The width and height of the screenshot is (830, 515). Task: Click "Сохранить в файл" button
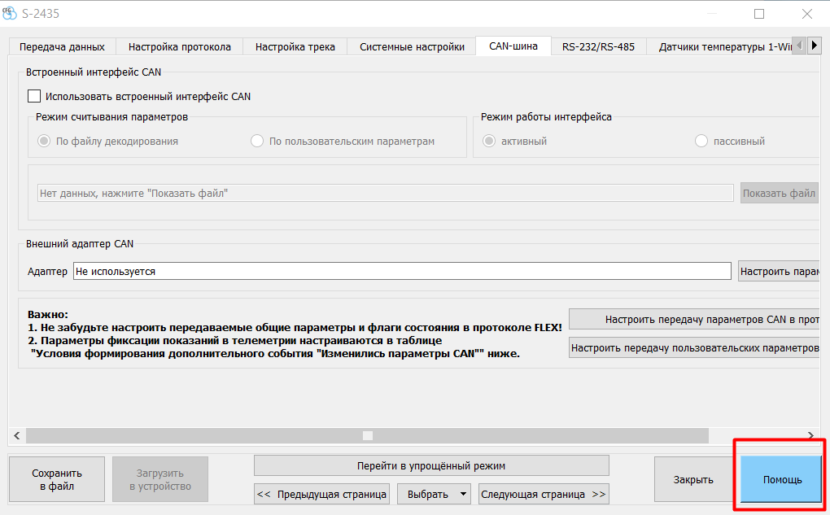point(57,479)
